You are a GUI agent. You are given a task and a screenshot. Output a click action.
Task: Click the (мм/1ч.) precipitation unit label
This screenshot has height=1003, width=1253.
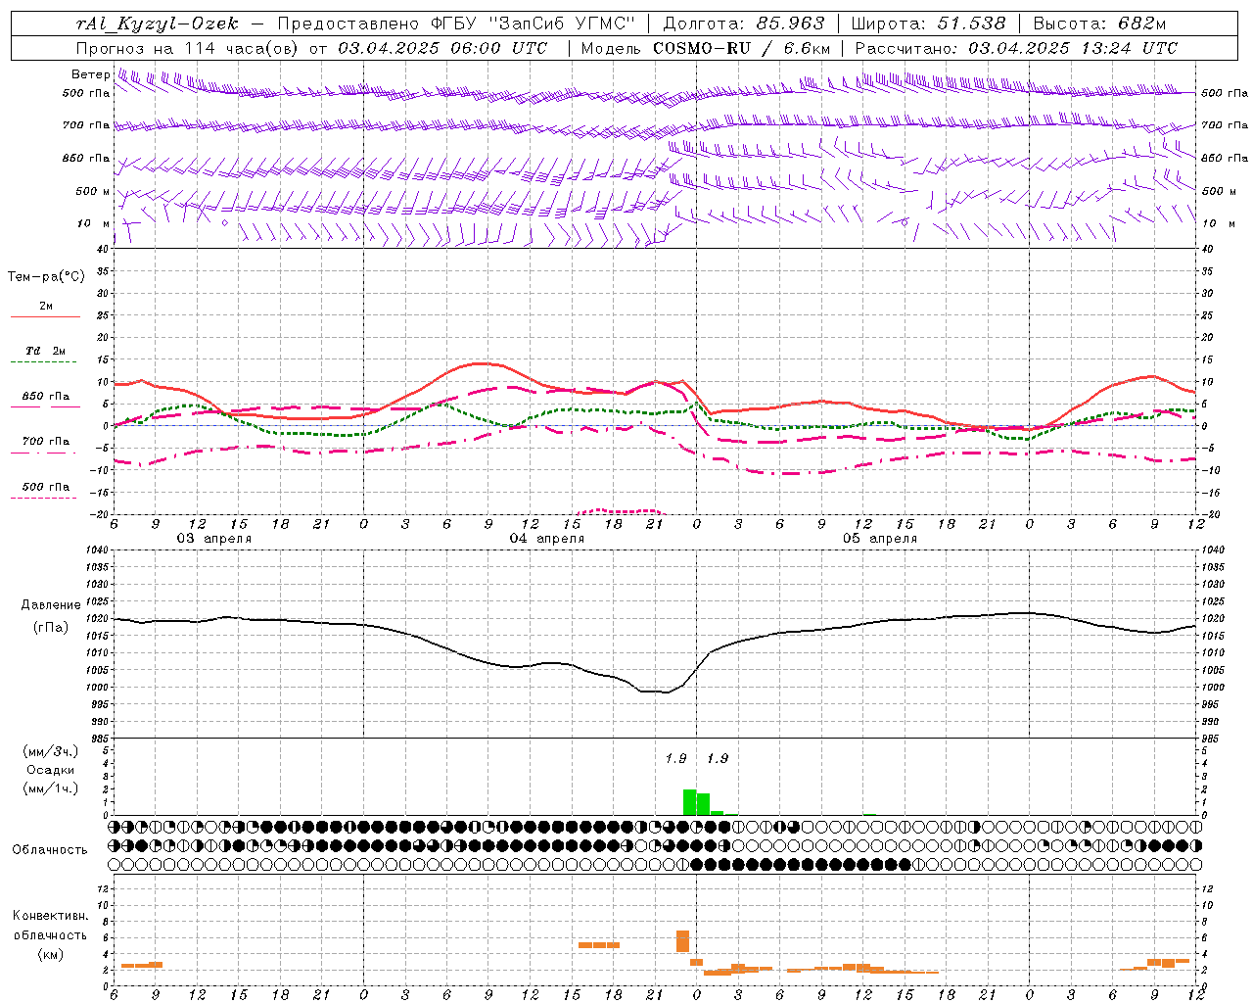(x=50, y=788)
